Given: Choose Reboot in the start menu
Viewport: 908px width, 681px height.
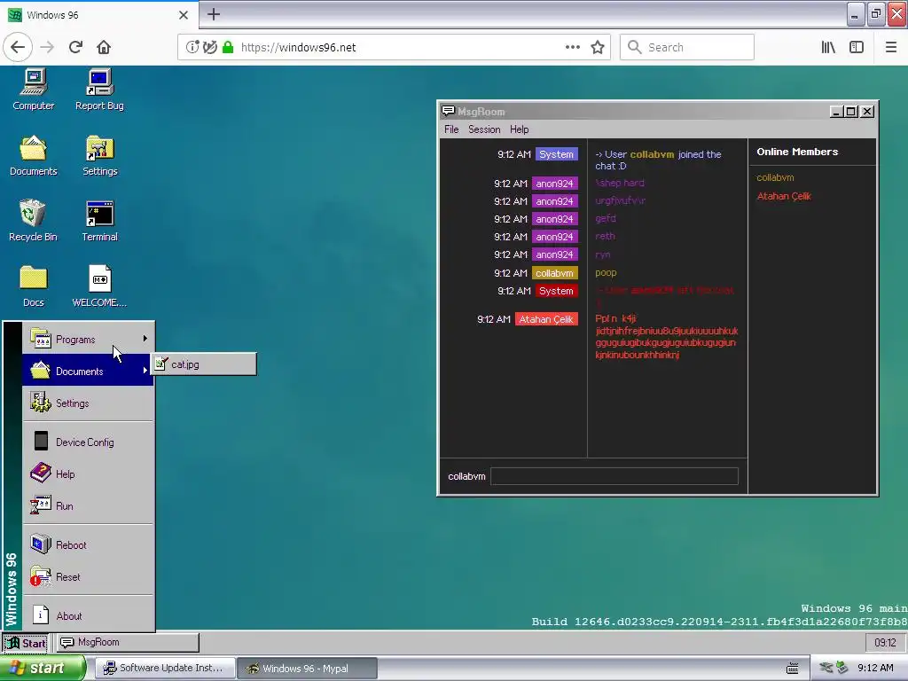Looking at the screenshot, I should tap(88, 545).
